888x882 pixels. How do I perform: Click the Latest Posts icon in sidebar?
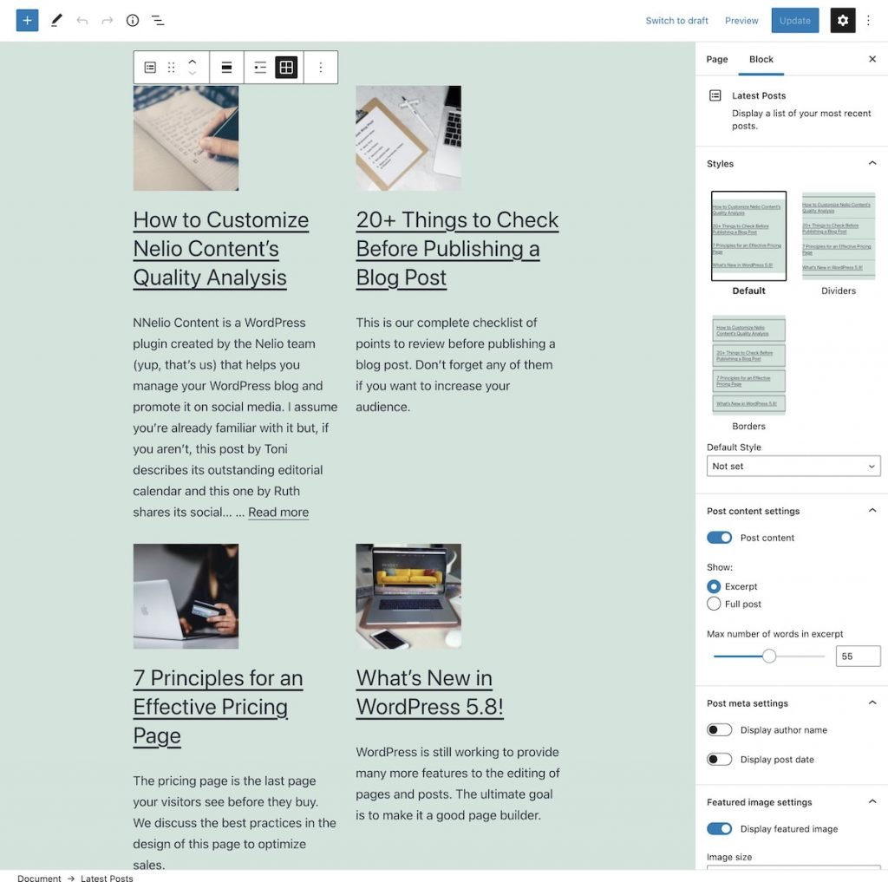(x=715, y=95)
